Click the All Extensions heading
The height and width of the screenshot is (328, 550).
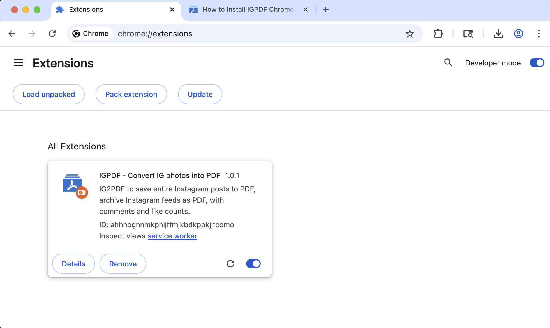77,146
